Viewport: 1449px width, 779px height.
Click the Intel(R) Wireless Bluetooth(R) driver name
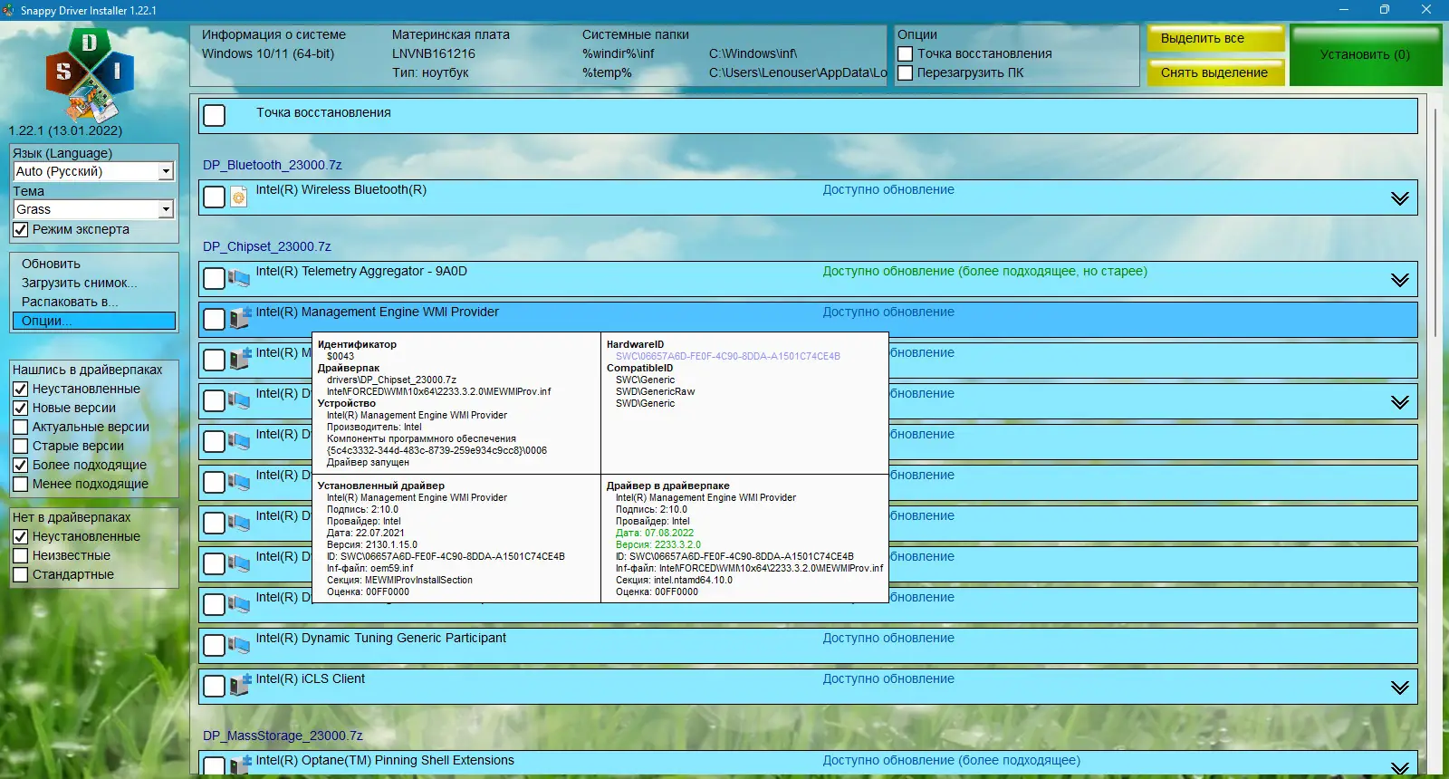[x=341, y=189]
